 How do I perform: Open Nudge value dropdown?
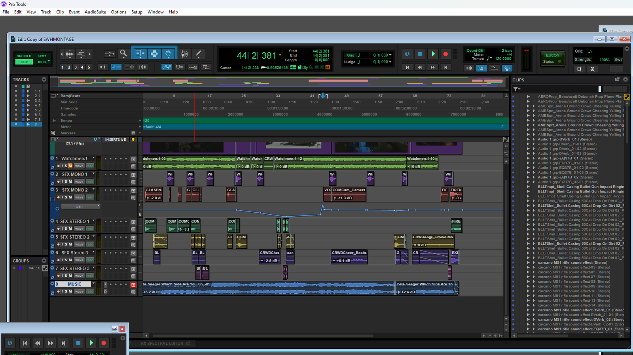point(390,62)
